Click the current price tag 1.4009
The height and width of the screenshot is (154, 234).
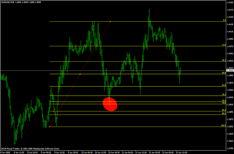click(230, 70)
